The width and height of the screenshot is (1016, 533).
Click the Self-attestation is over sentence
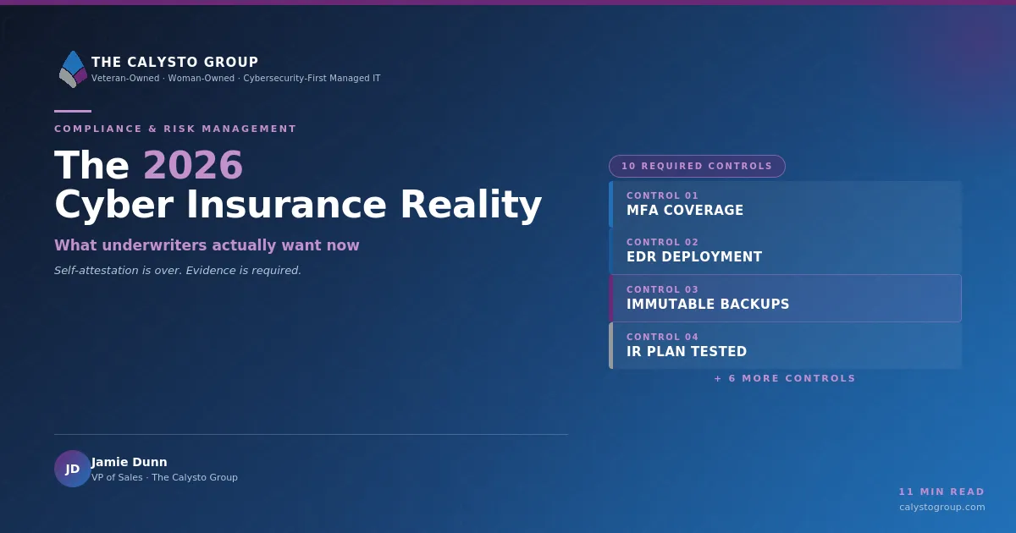click(x=178, y=271)
